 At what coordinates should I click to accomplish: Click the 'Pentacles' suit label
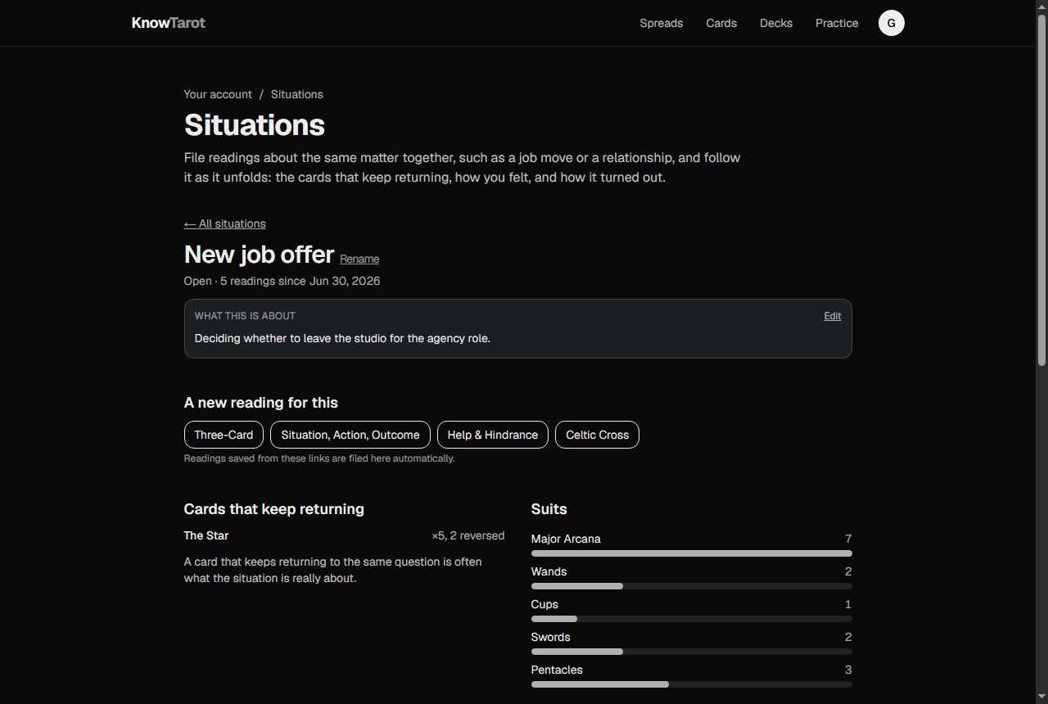557,670
